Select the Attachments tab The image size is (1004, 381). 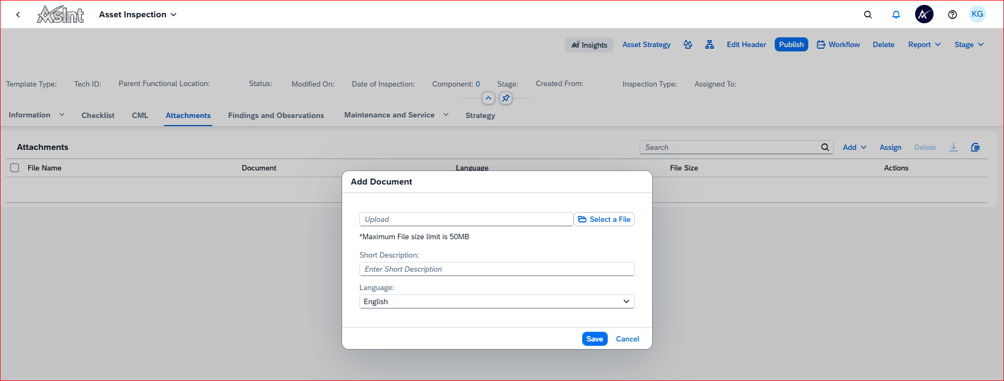[188, 115]
